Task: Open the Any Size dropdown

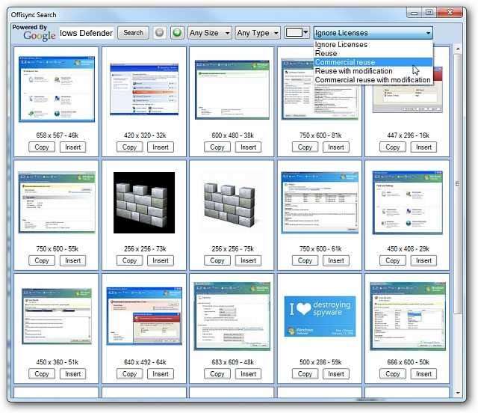Action: point(210,33)
